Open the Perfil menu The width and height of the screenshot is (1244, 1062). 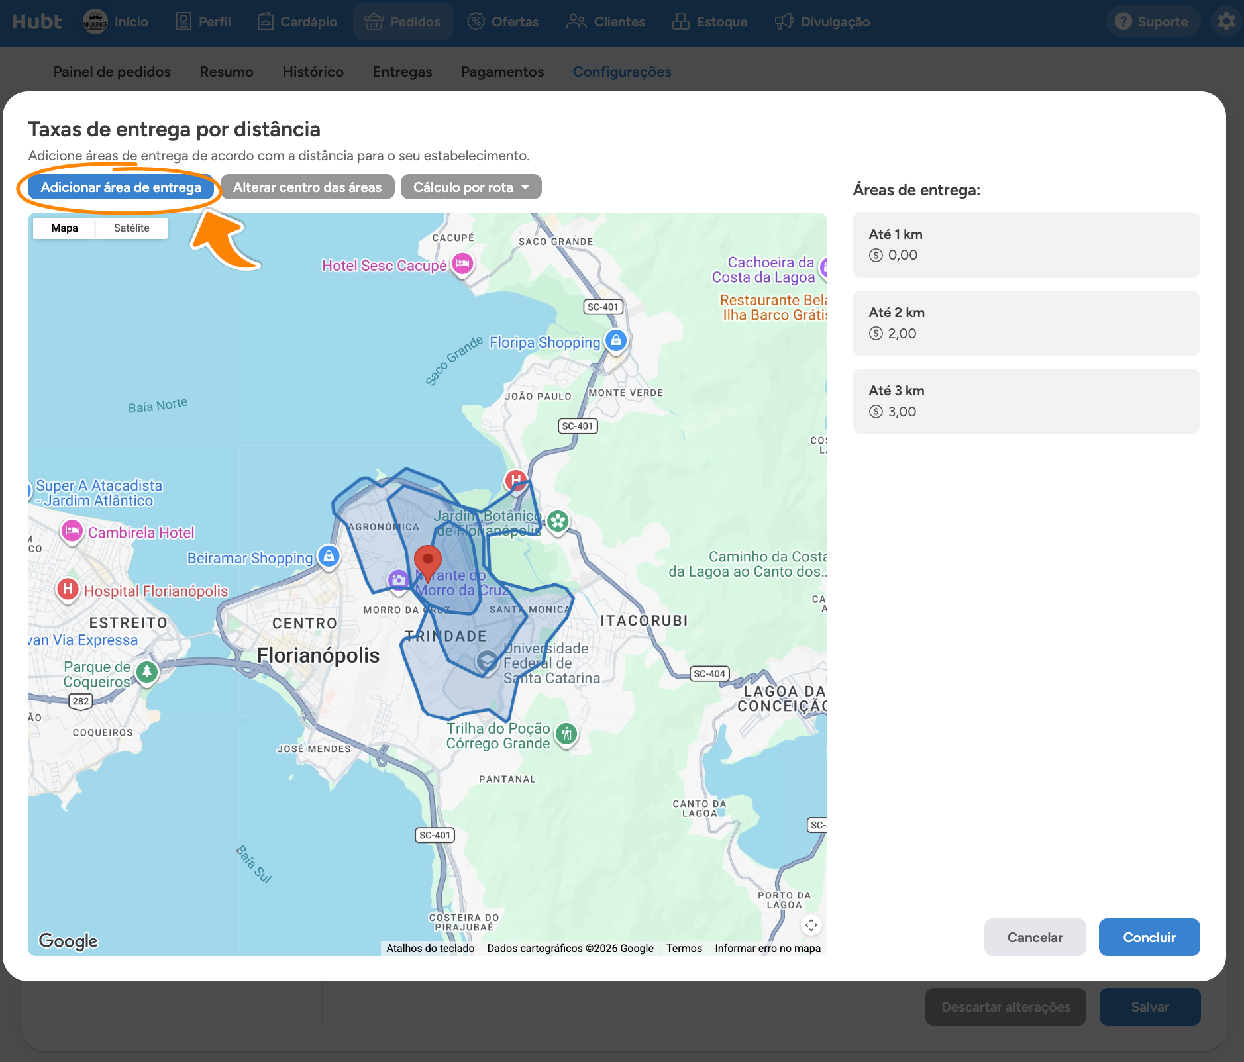point(203,22)
